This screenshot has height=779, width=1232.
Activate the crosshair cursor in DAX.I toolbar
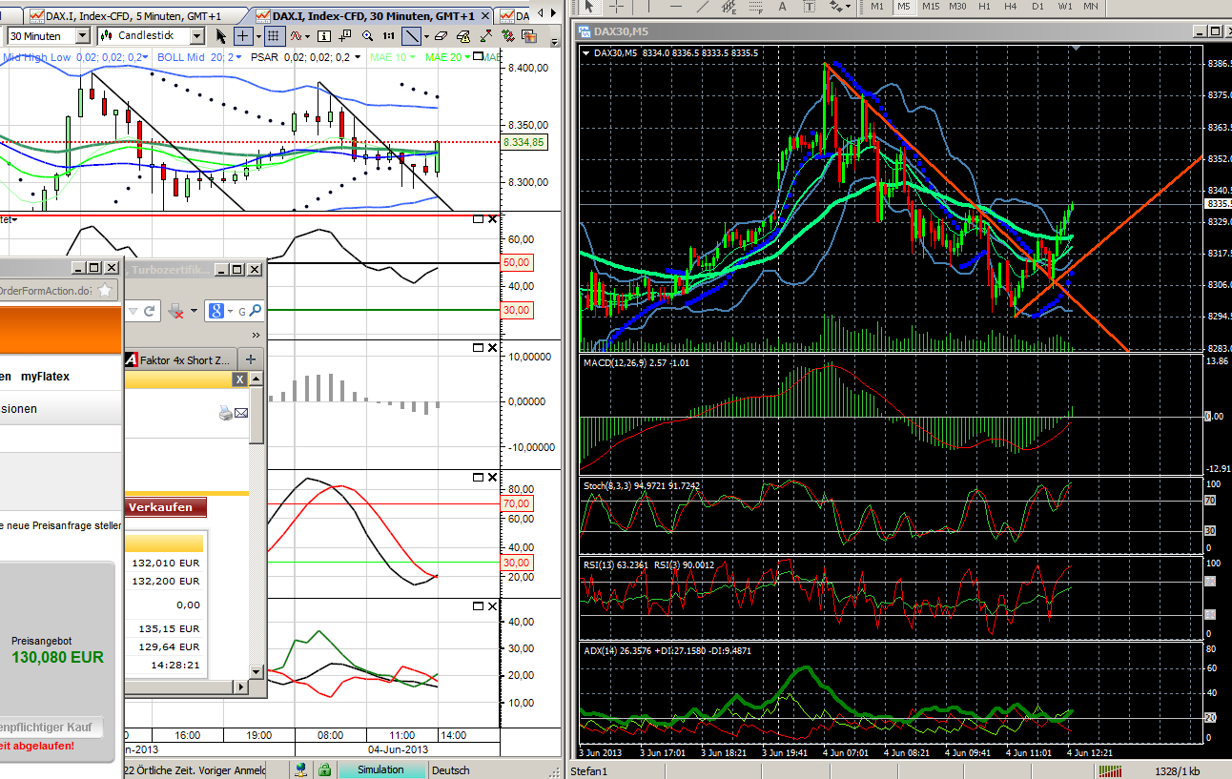pos(243,36)
